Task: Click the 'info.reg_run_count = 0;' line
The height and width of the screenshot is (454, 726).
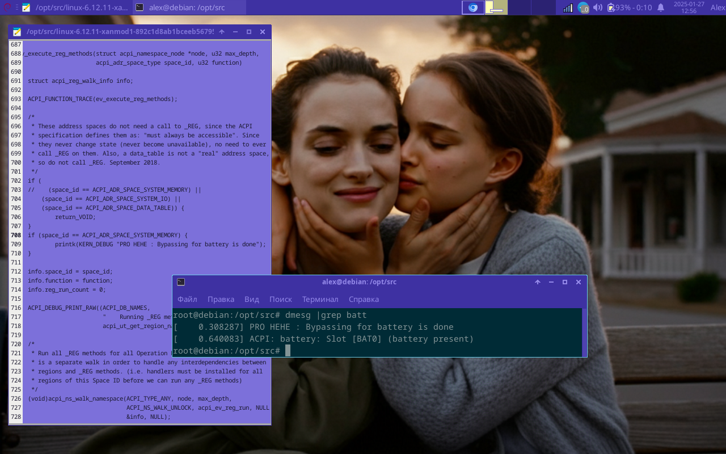Action: [67, 289]
